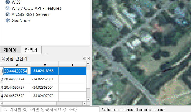
Task: Select row header 3 in vertex table
Action: (x=2, y=88)
